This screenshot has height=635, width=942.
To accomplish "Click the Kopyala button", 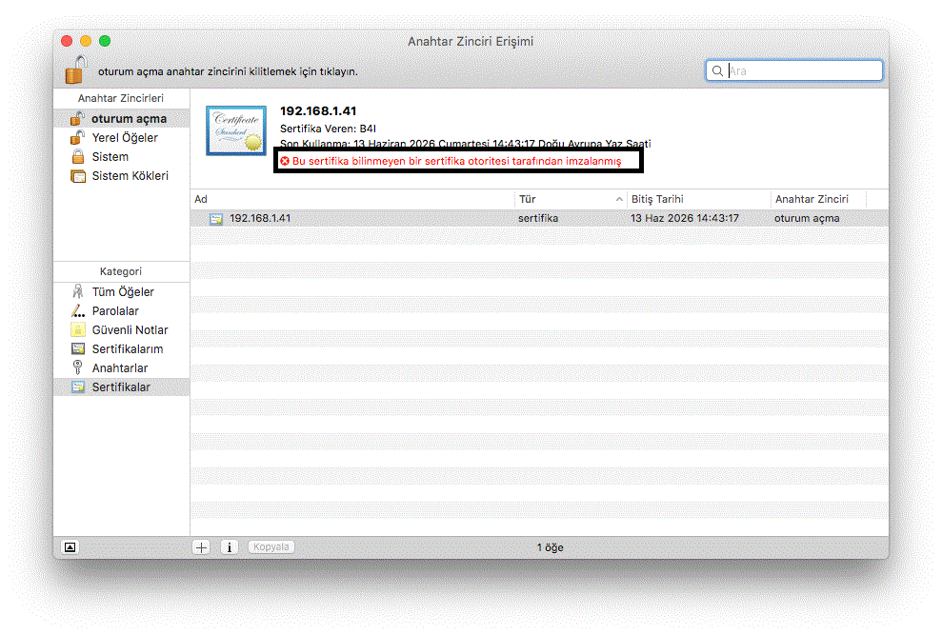I will click(271, 546).
